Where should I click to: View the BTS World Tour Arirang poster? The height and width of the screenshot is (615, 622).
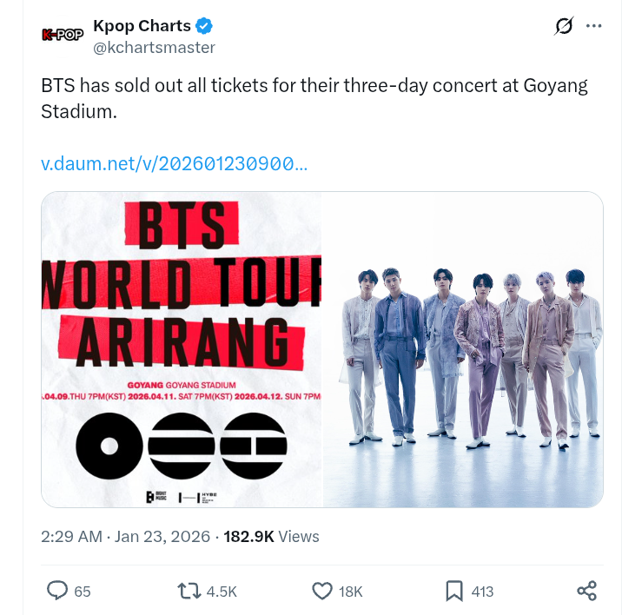(x=182, y=349)
